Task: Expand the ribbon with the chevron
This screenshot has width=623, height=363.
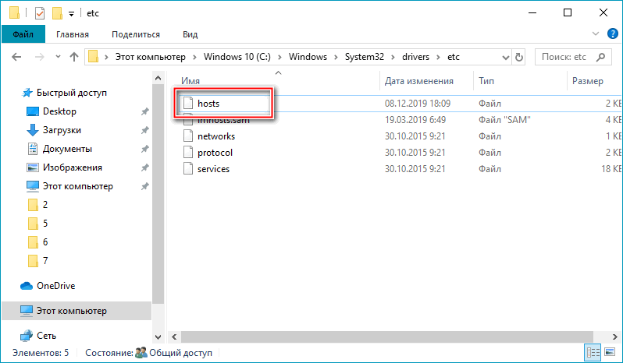Action: click(595, 33)
